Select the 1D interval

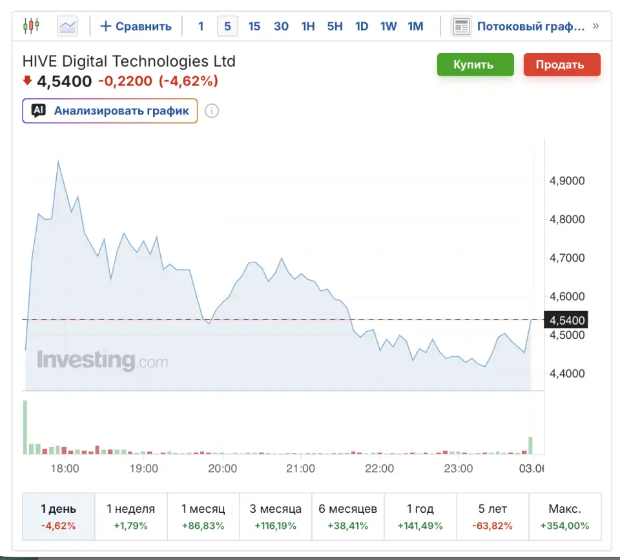point(362,27)
